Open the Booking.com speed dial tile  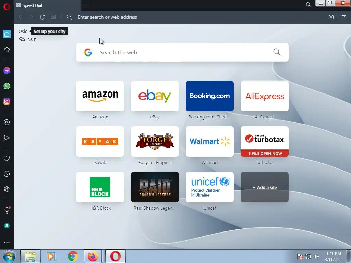[210, 96]
